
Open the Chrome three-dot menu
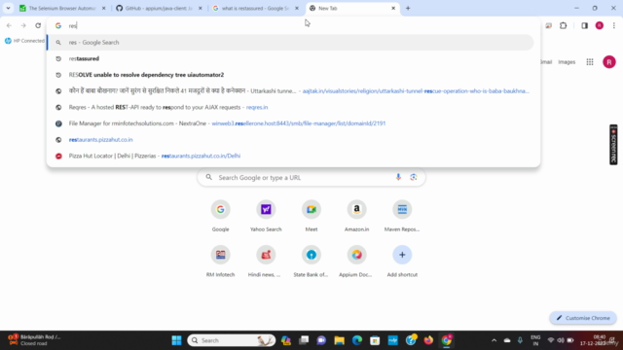point(614,25)
